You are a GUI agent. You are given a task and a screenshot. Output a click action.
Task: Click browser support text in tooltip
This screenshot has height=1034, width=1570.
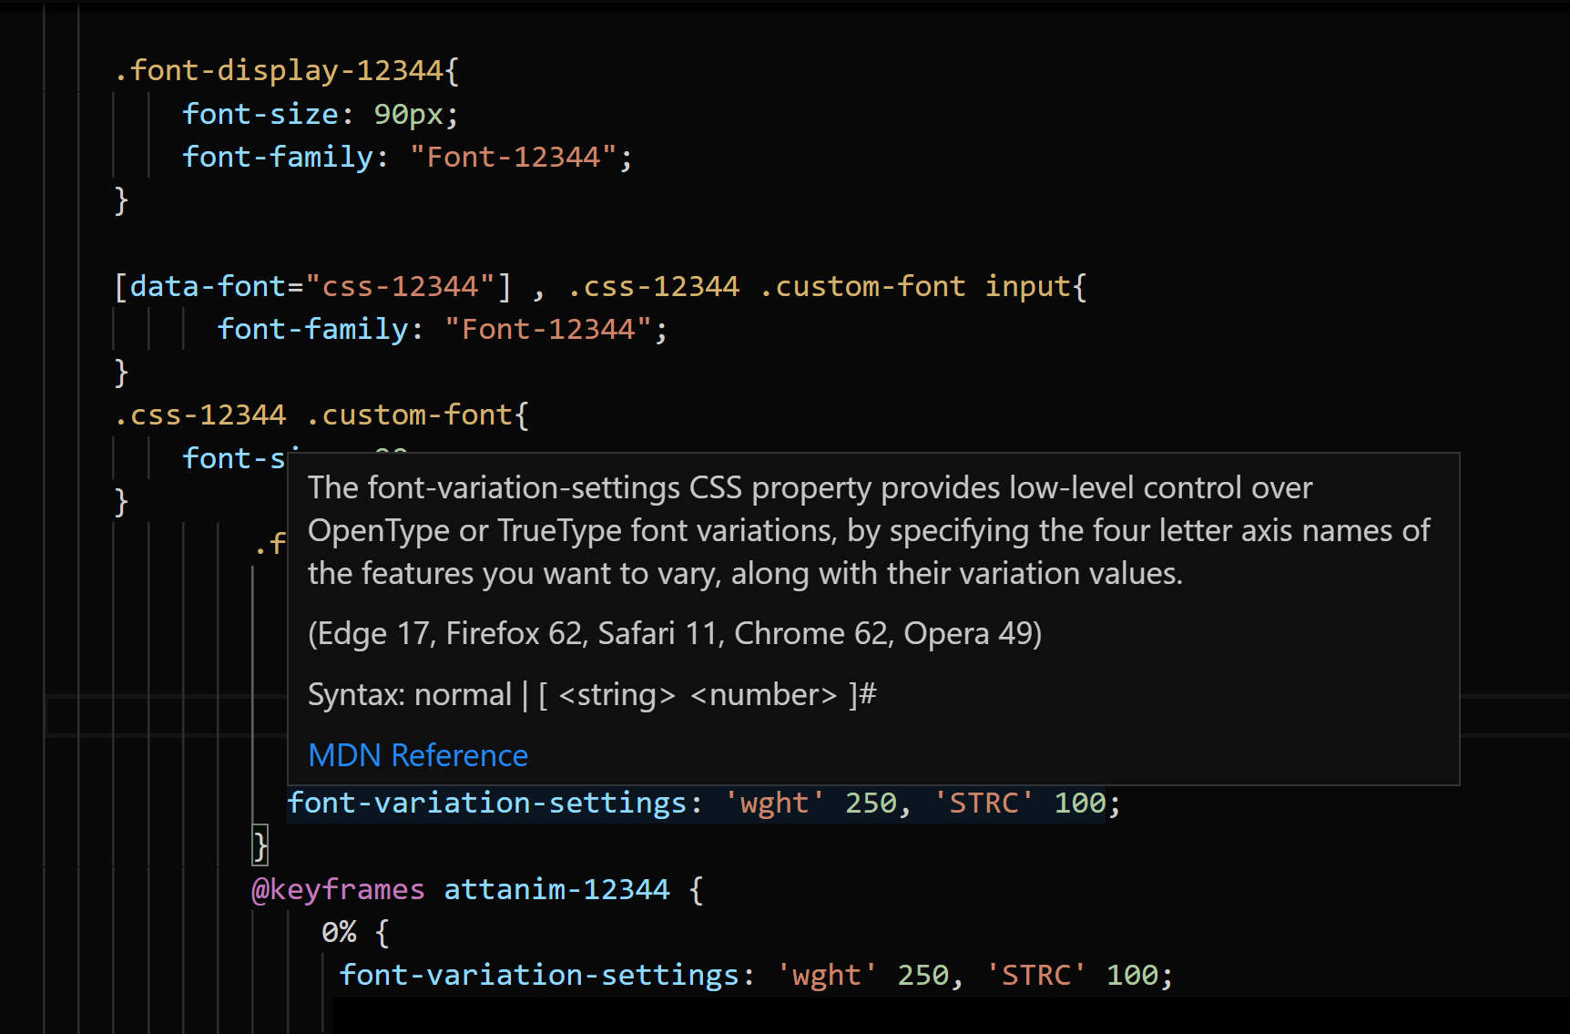[x=674, y=633]
